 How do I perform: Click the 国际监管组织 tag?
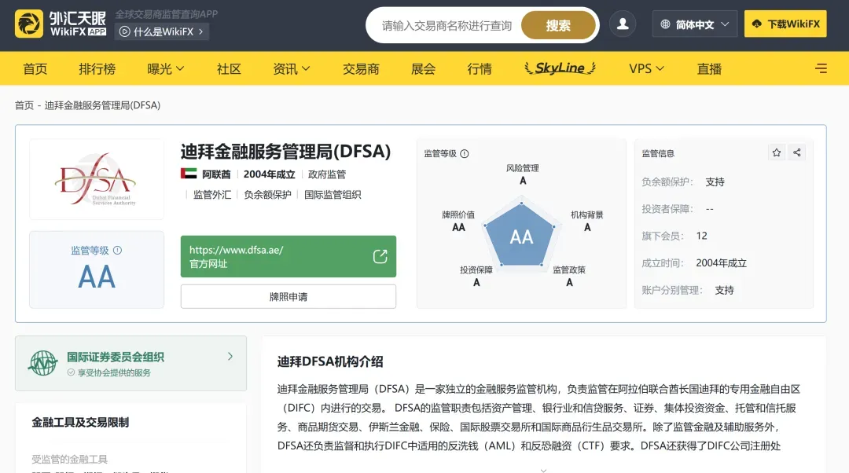333,194
